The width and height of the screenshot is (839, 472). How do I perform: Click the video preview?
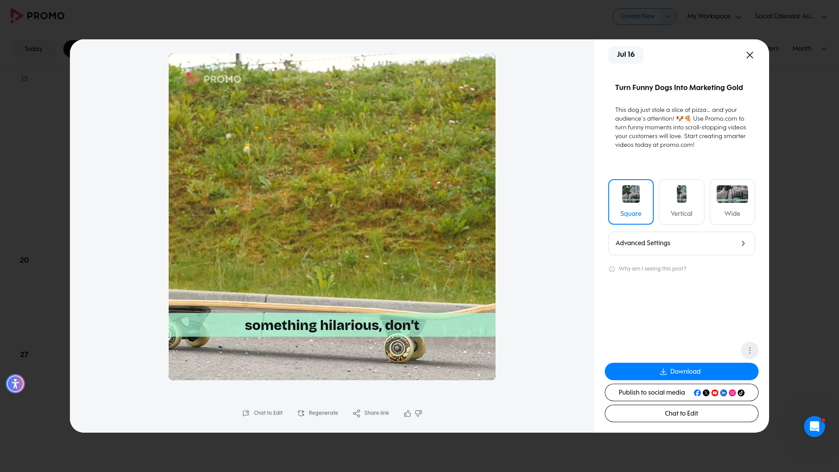click(x=332, y=217)
